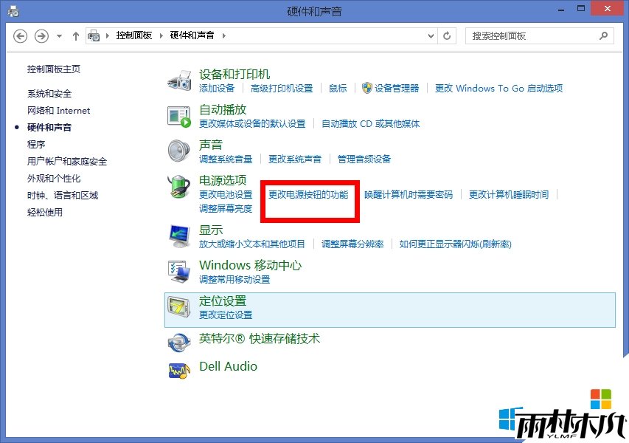The width and height of the screenshot is (629, 443).
Task: Open 更改电源按钮的功能 link
Action: coord(308,195)
